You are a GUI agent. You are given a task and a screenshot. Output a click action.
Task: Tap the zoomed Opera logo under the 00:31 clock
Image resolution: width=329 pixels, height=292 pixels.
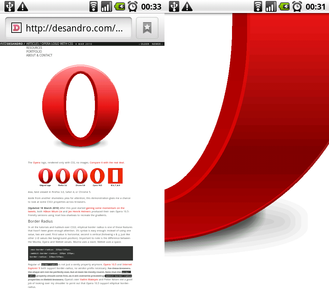pyautogui.click(x=247, y=128)
